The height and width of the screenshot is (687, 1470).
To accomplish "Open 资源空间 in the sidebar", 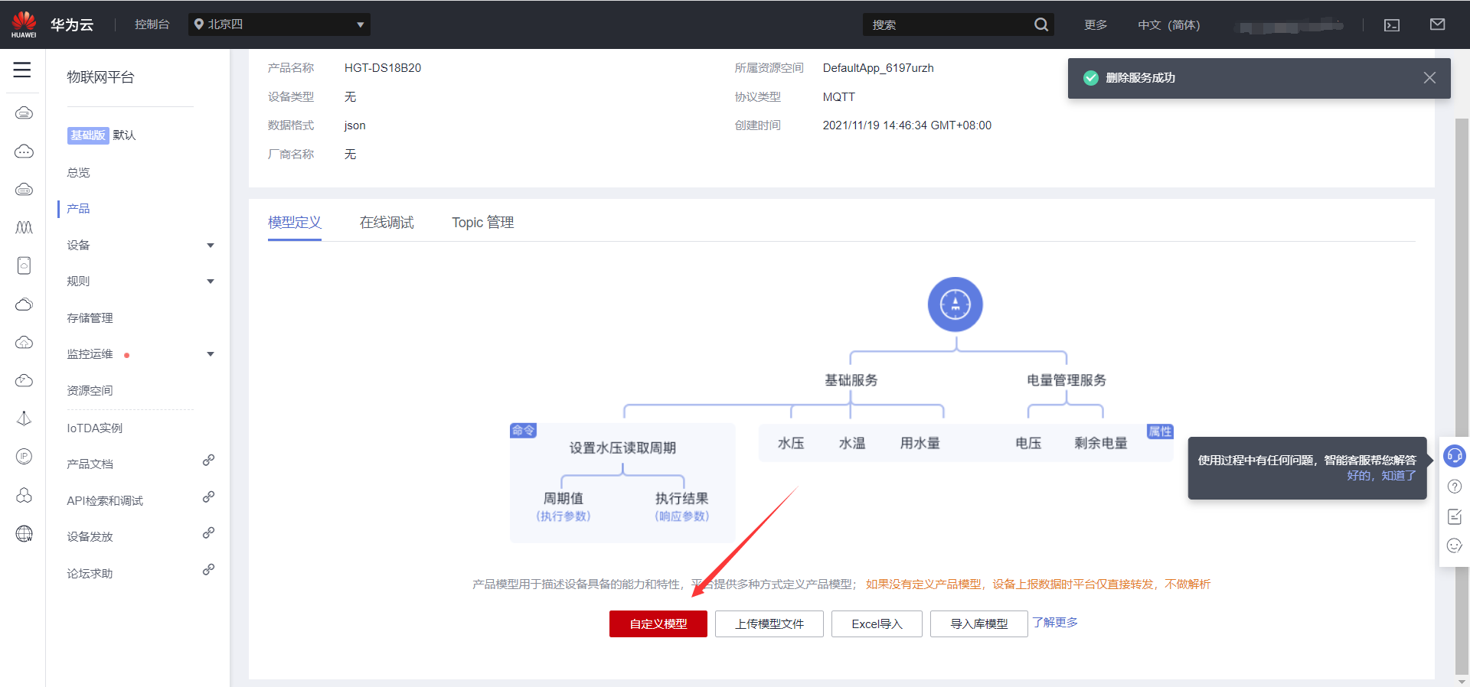I will point(90,391).
